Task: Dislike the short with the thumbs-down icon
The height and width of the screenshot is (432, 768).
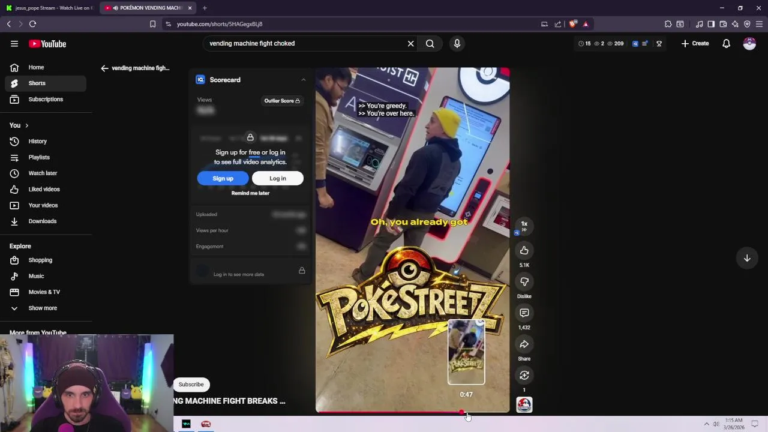Action: click(x=524, y=281)
